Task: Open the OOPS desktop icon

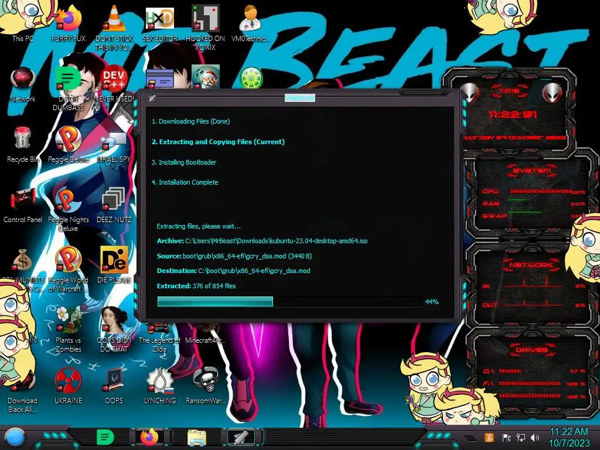Action: tap(114, 386)
